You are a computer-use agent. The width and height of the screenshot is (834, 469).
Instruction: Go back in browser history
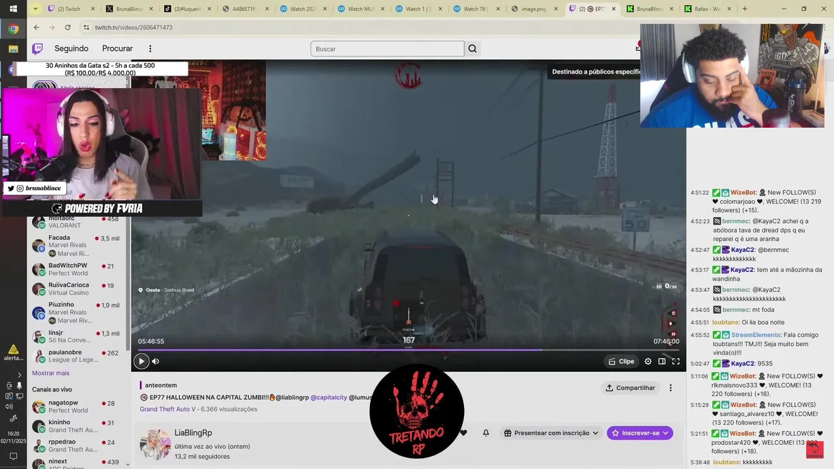(36, 27)
